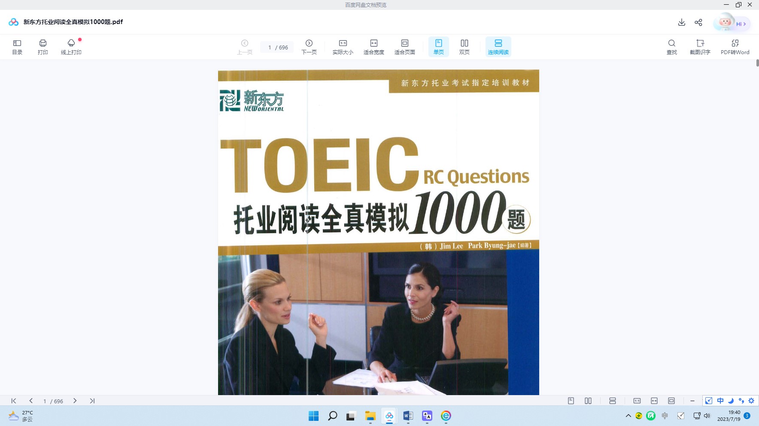Screen dimensions: 759x426
Task: Open the translator app on taskbar
Action: (x=427, y=416)
